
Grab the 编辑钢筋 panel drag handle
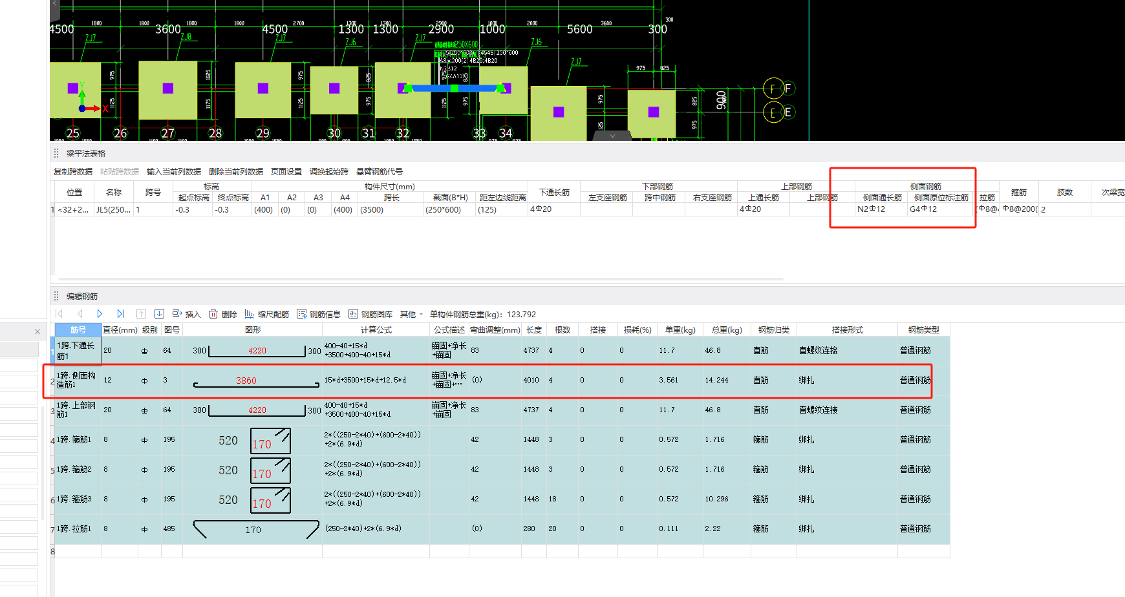[x=56, y=296]
